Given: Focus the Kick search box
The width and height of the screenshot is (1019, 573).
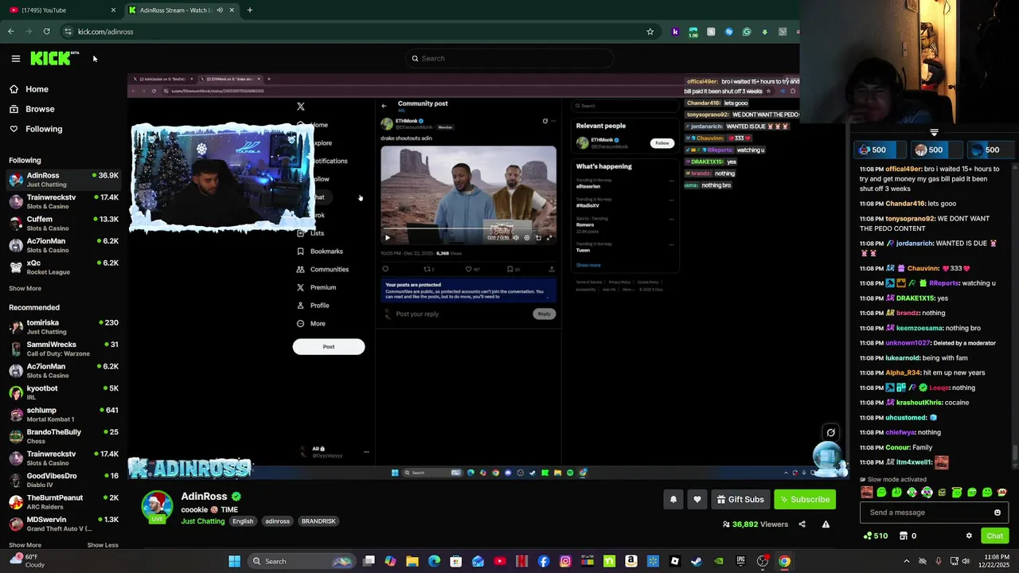Looking at the screenshot, I should (x=509, y=58).
